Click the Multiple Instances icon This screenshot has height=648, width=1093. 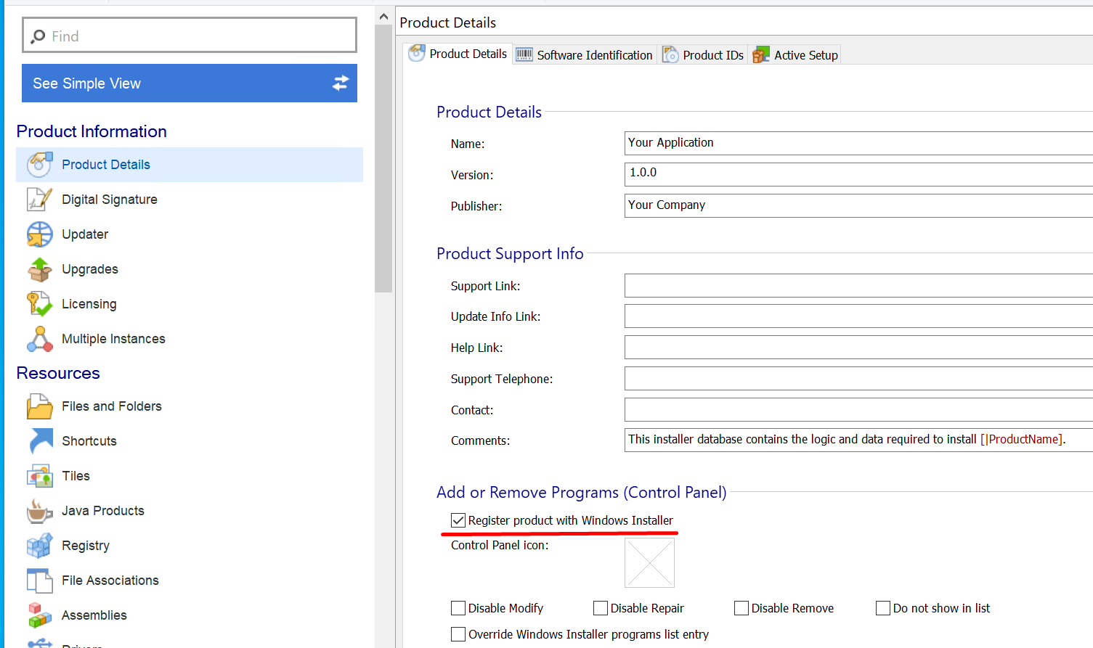[x=39, y=339]
